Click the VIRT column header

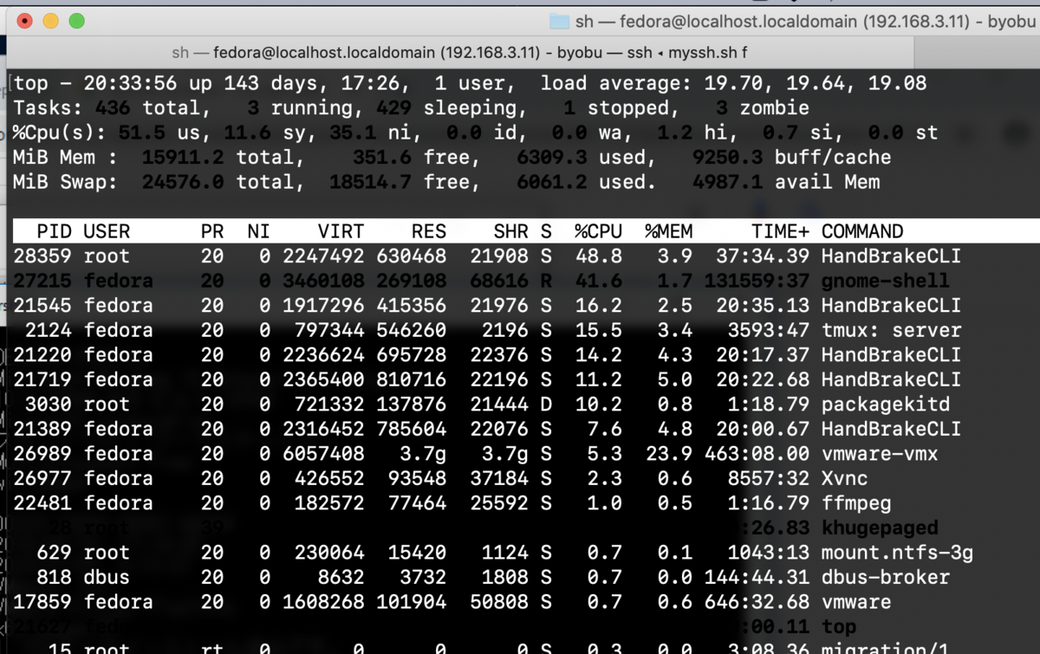click(x=341, y=231)
